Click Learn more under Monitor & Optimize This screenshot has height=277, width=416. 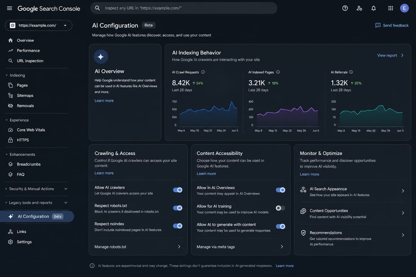(x=310, y=174)
